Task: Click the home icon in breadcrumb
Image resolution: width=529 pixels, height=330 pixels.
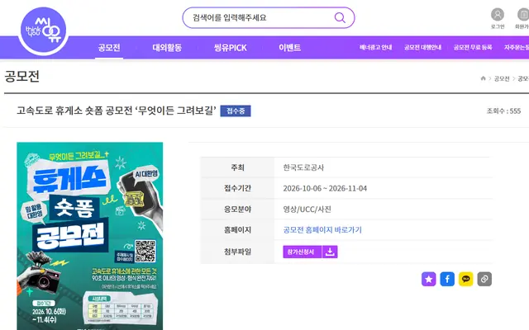Action: coord(483,78)
